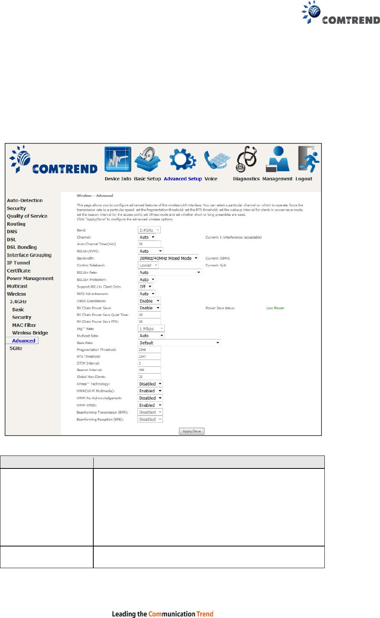Image resolution: width=380 pixels, height=618 pixels.
Task: Open the Basic Setup disc icon
Action: (x=148, y=159)
